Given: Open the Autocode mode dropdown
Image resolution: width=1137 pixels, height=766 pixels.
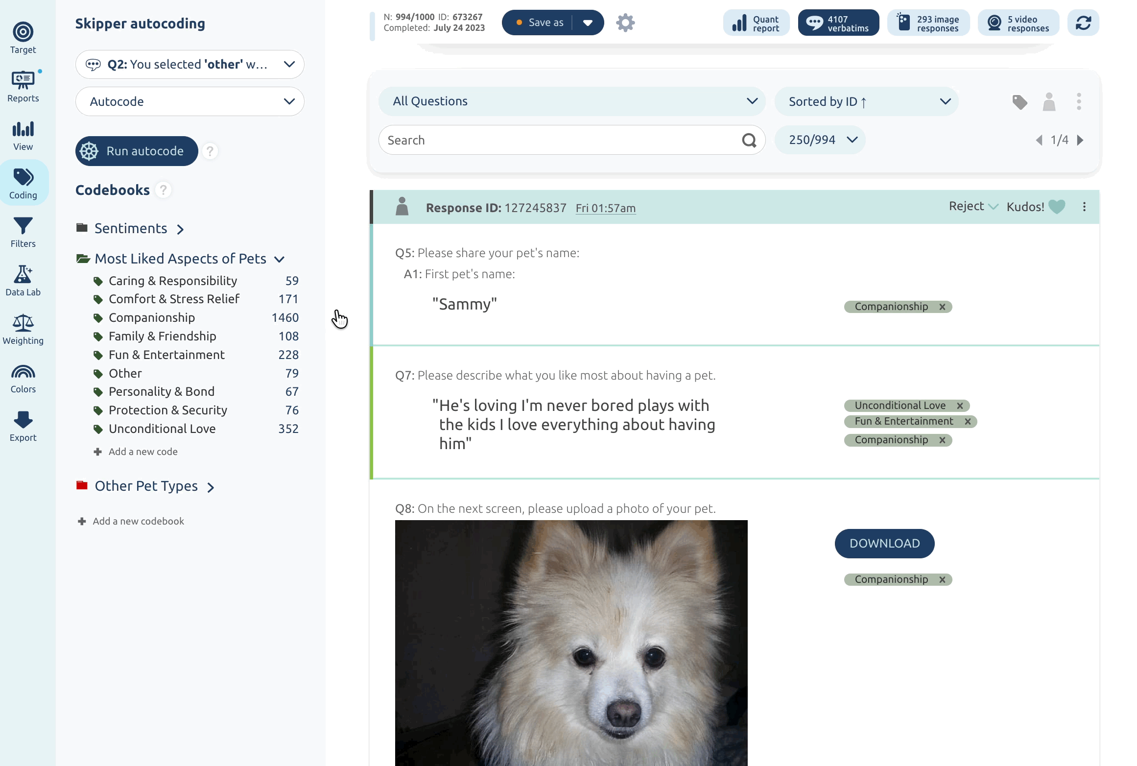Looking at the screenshot, I should pyautogui.click(x=189, y=101).
